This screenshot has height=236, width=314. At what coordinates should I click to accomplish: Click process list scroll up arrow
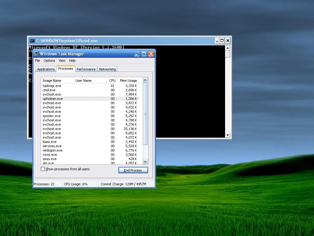[145, 80]
